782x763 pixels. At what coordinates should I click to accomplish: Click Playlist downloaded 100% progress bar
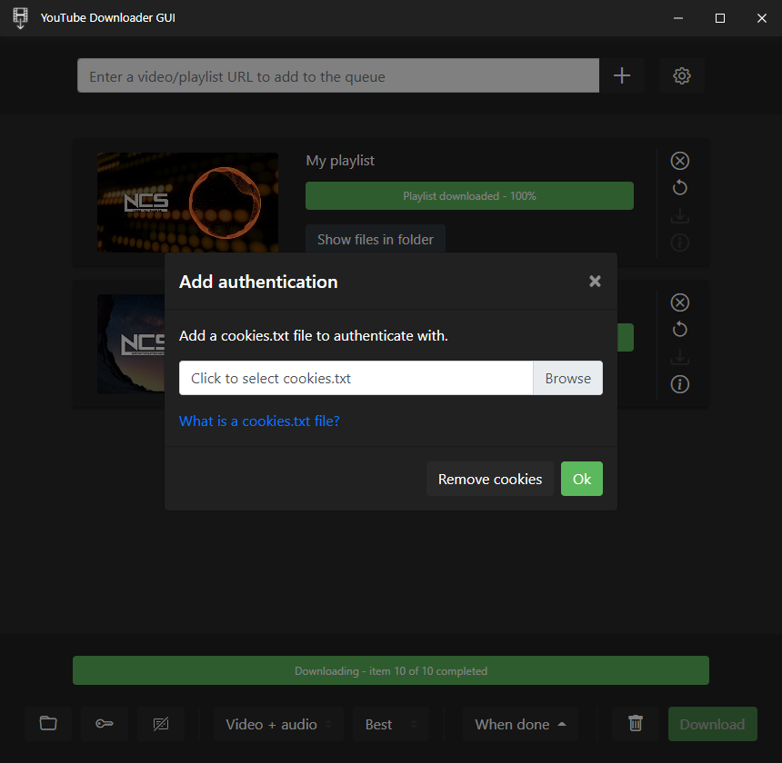(x=469, y=195)
